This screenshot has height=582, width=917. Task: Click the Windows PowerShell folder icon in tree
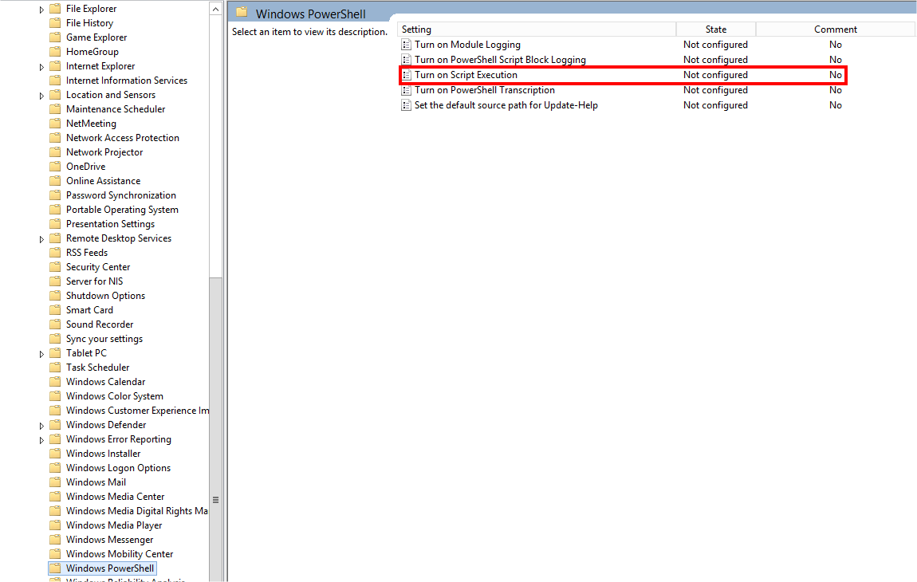point(55,568)
